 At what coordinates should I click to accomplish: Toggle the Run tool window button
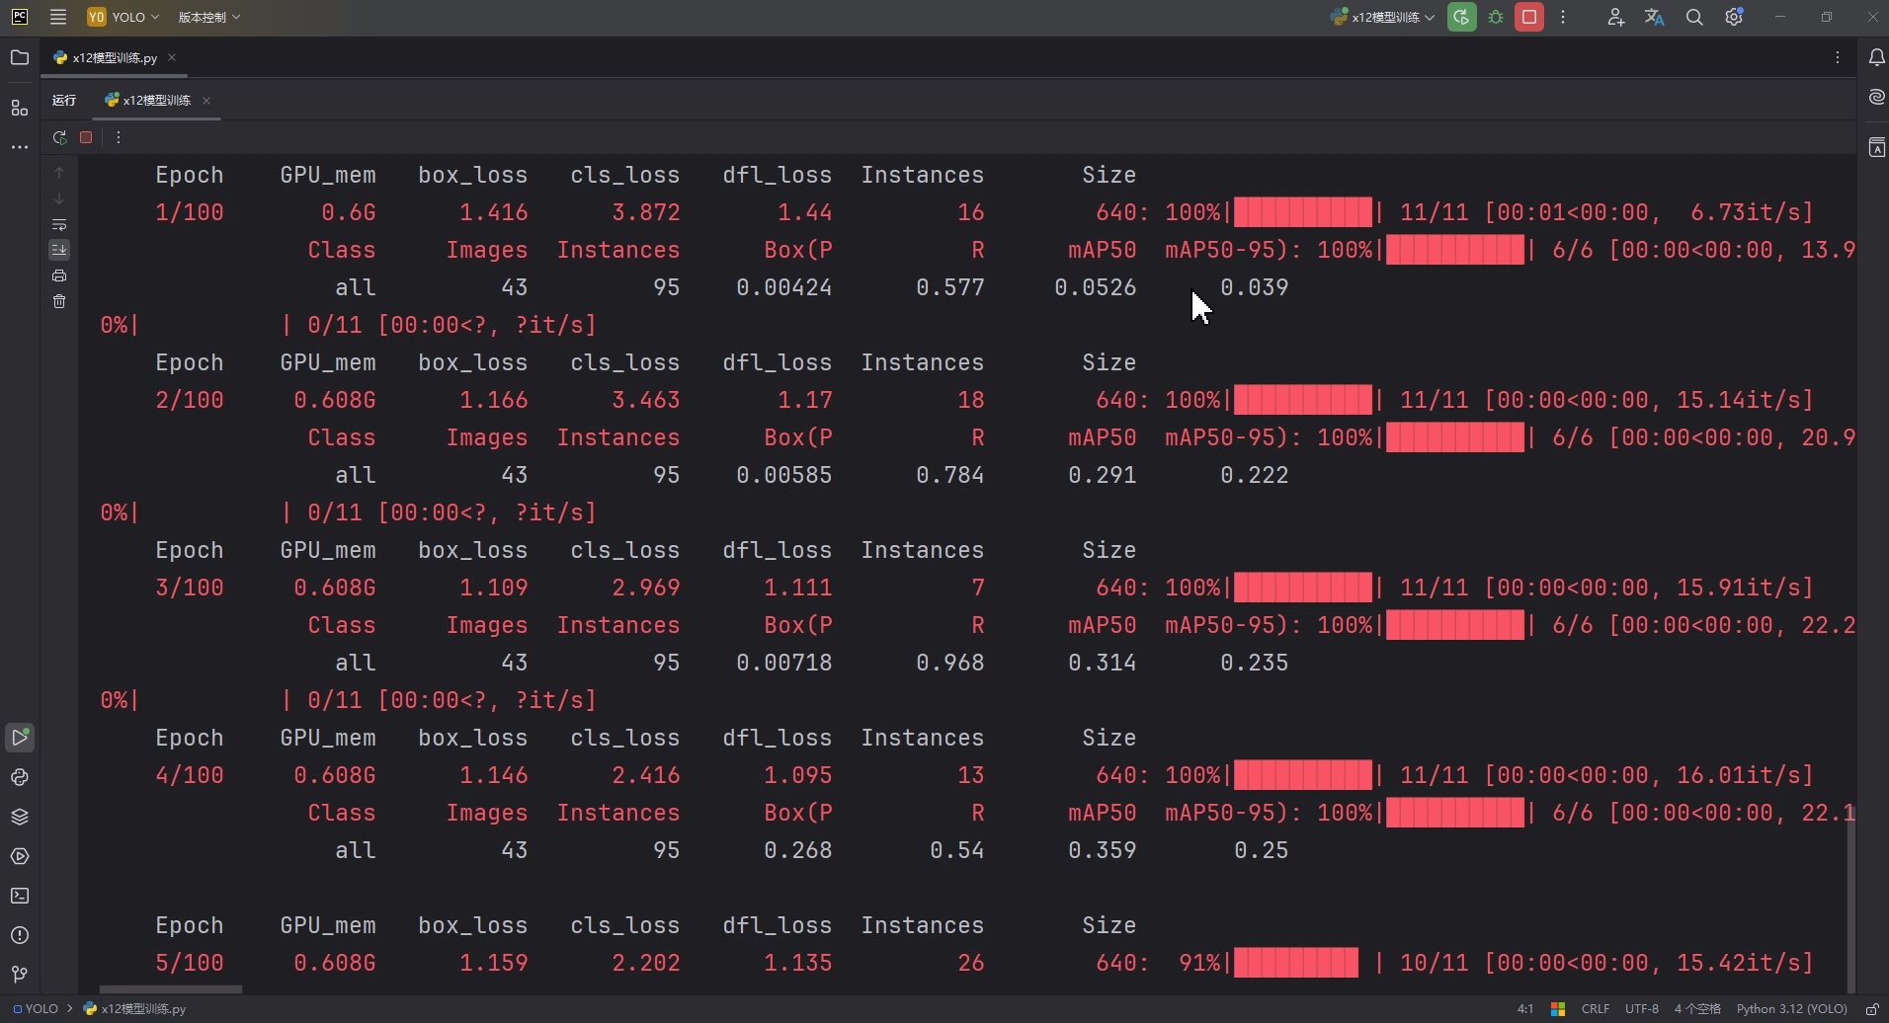20,738
